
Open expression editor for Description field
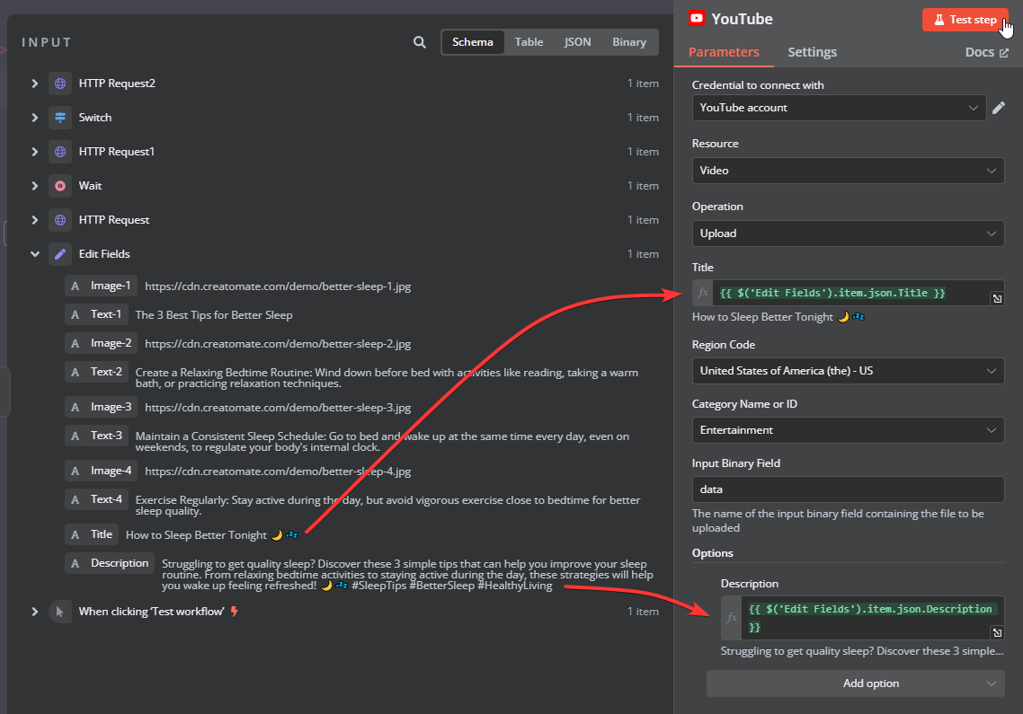(998, 632)
